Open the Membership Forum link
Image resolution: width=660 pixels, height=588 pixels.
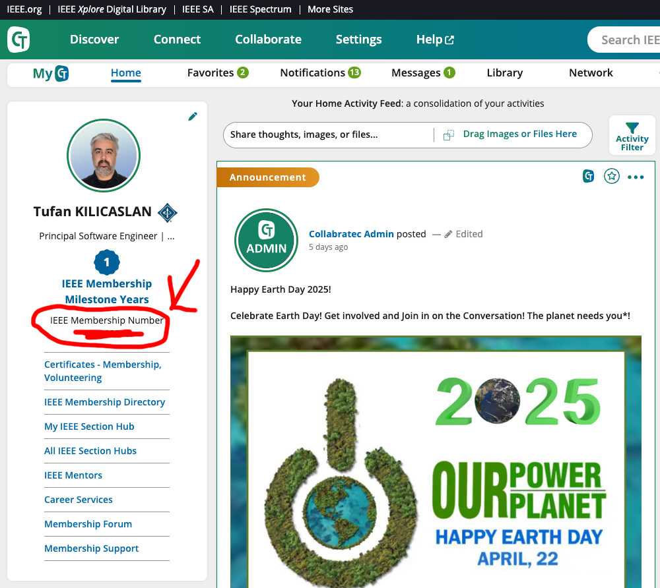click(88, 524)
